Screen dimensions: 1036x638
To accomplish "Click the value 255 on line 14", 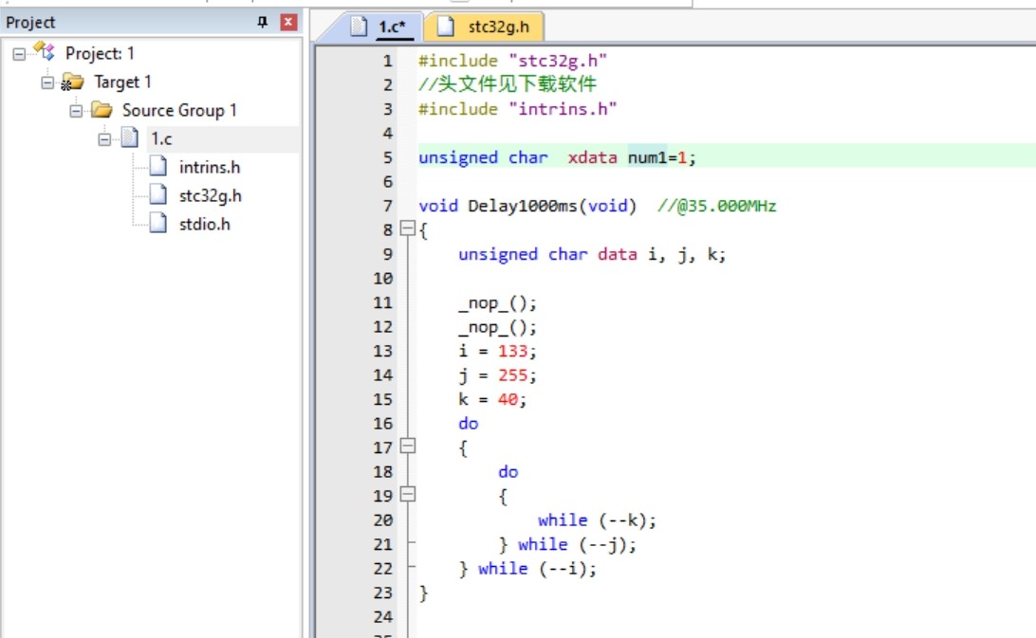I will 512,375.
